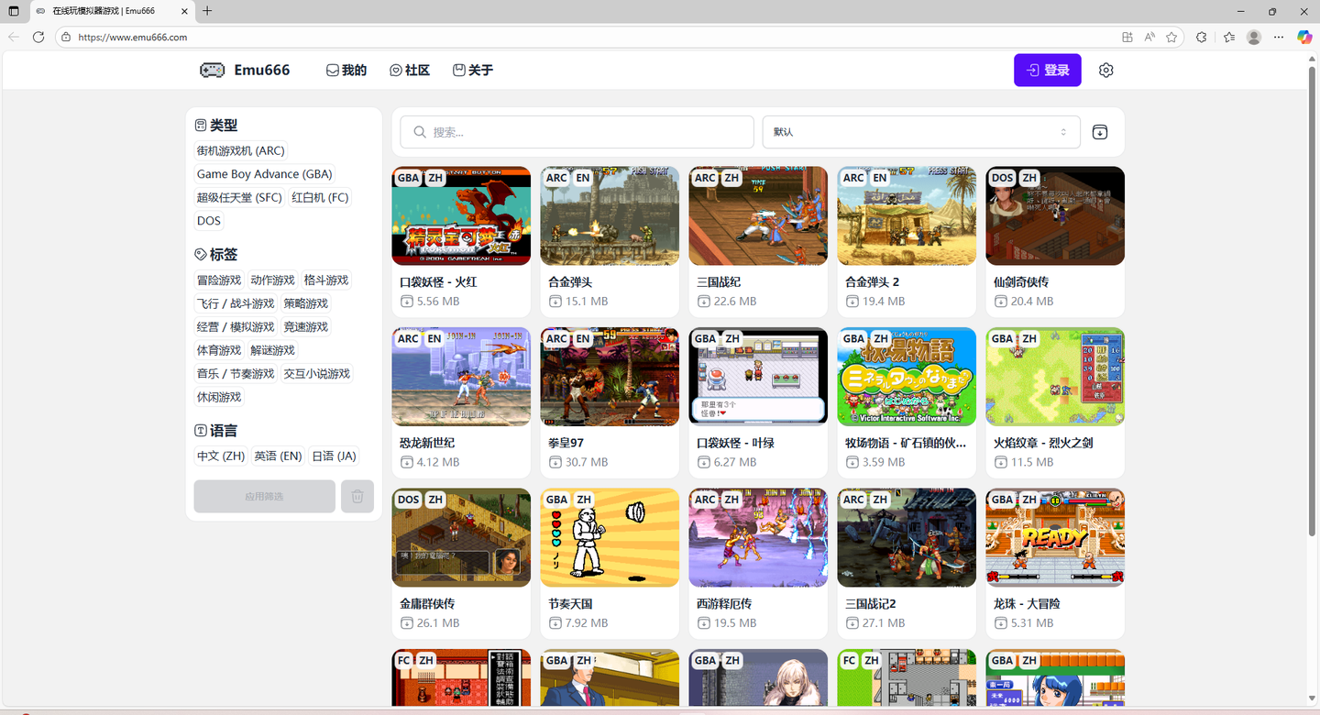Click the browser address bar URL
The width and height of the screenshot is (1320, 715).
tap(132, 38)
